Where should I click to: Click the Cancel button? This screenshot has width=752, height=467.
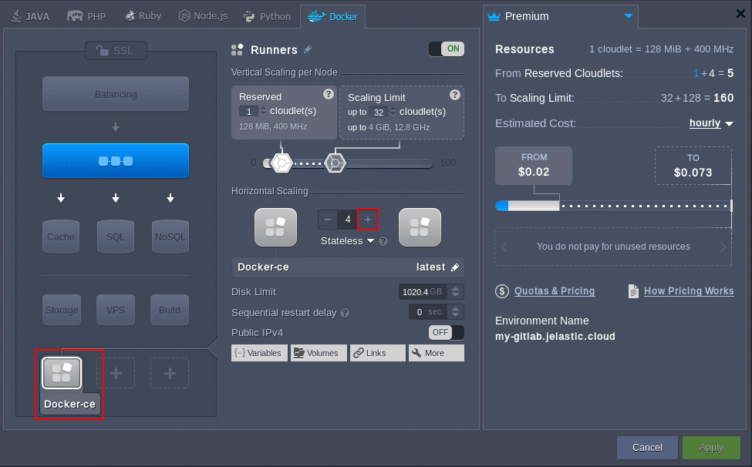pos(647,448)
